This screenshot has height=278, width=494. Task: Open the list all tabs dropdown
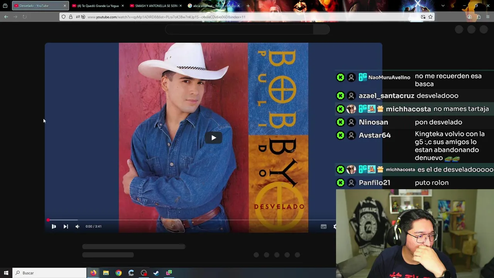click(443, 6)
